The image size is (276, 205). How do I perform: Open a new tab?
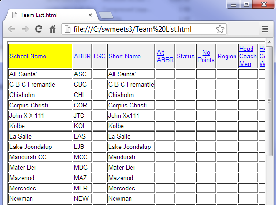(106, 15)
